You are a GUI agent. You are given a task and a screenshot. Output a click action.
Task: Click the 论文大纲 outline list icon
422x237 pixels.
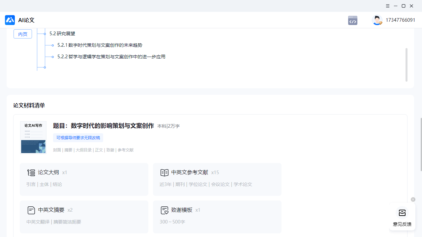31,172
